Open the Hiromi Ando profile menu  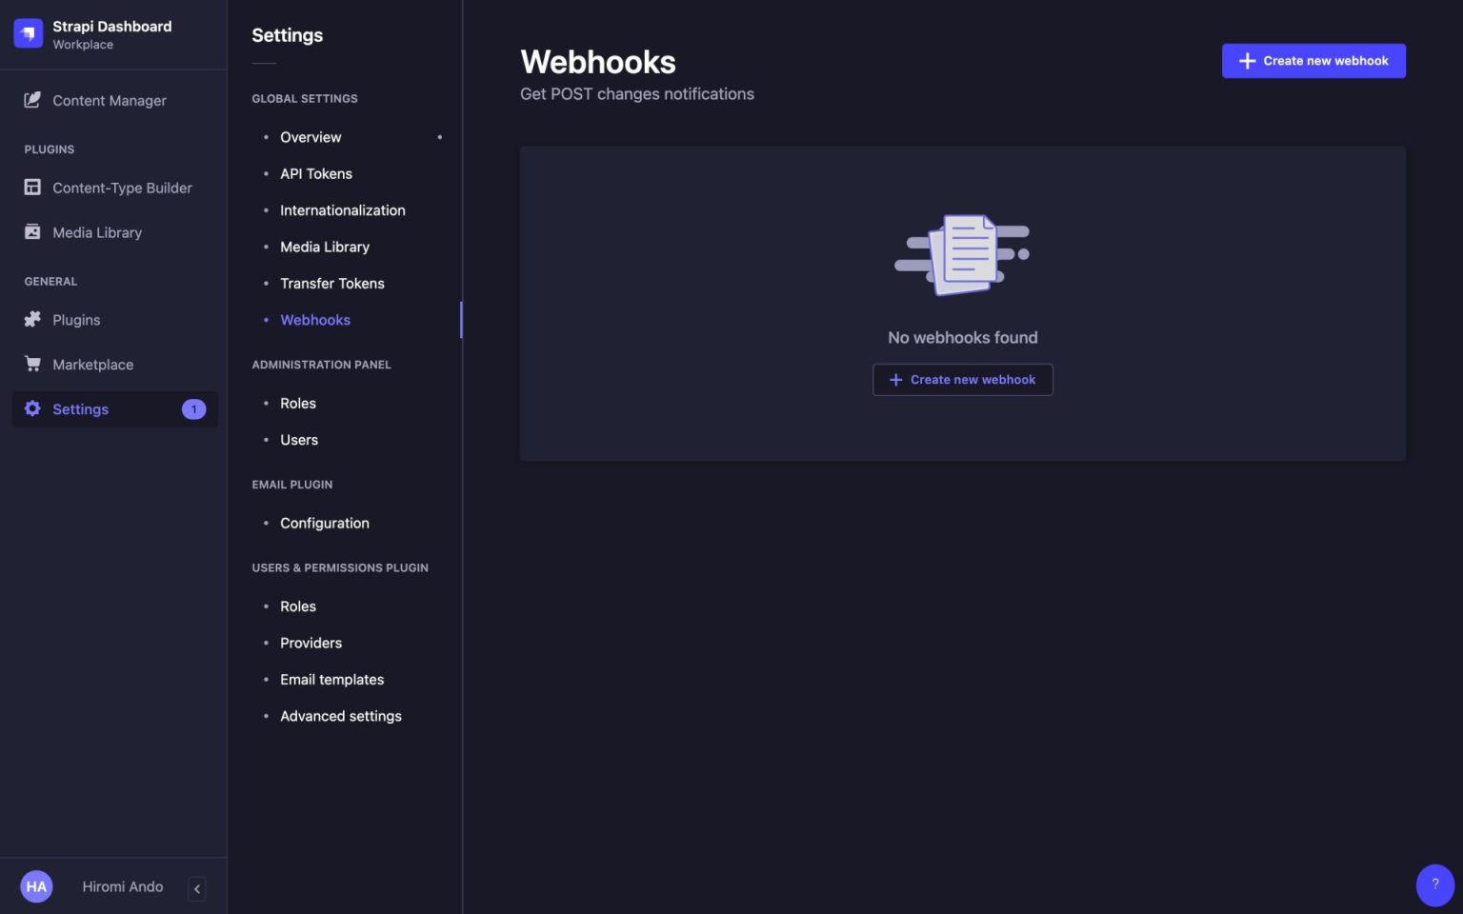pyautogui.click(x=122, y=886)
